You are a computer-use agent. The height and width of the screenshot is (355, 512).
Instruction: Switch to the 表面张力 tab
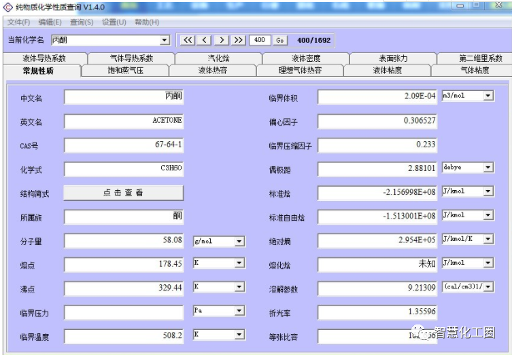[393, 58]
